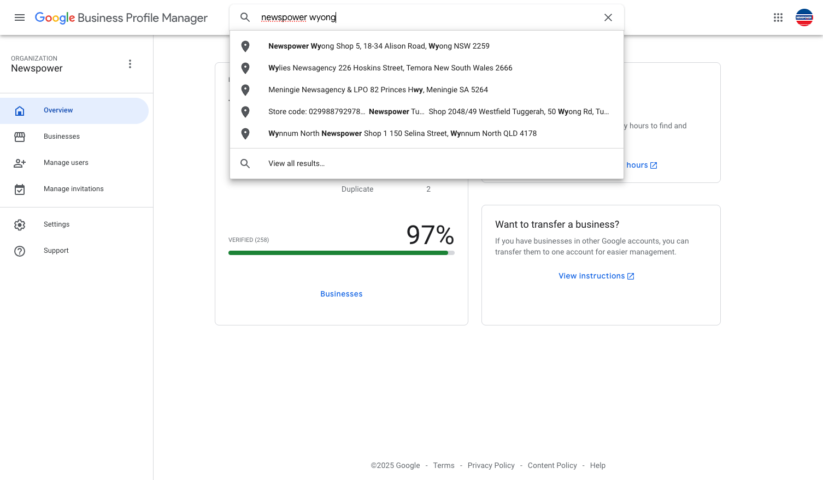The image size is (823, 480).
Task: Select Wynnum North Newspower suggestion
Action: (427, 134)
